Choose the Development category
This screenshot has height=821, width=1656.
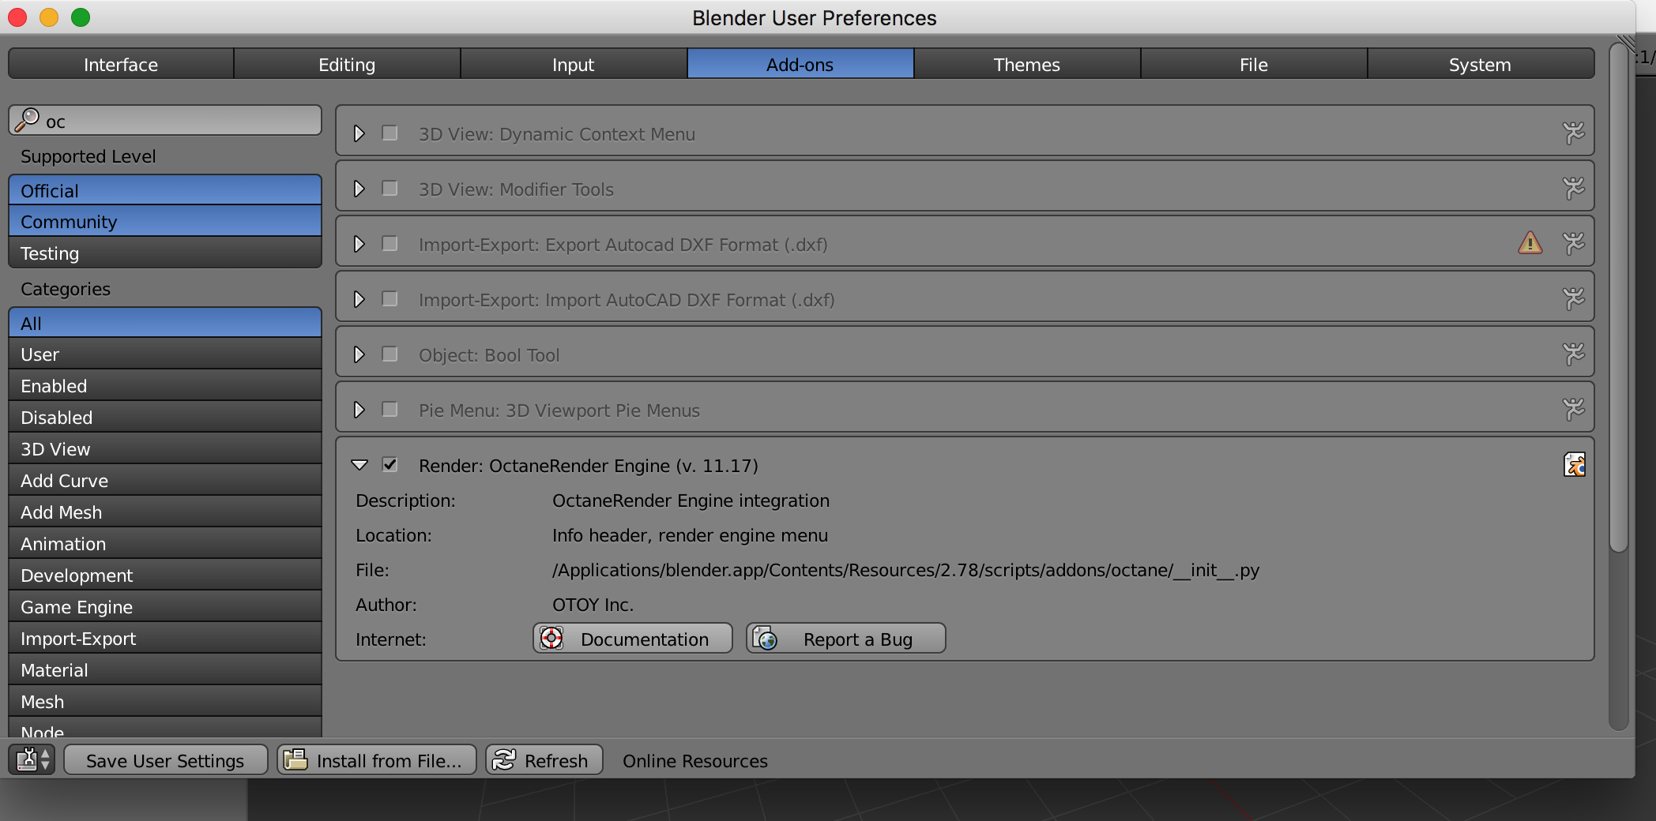pyautogui.click(x=165, y=575)
